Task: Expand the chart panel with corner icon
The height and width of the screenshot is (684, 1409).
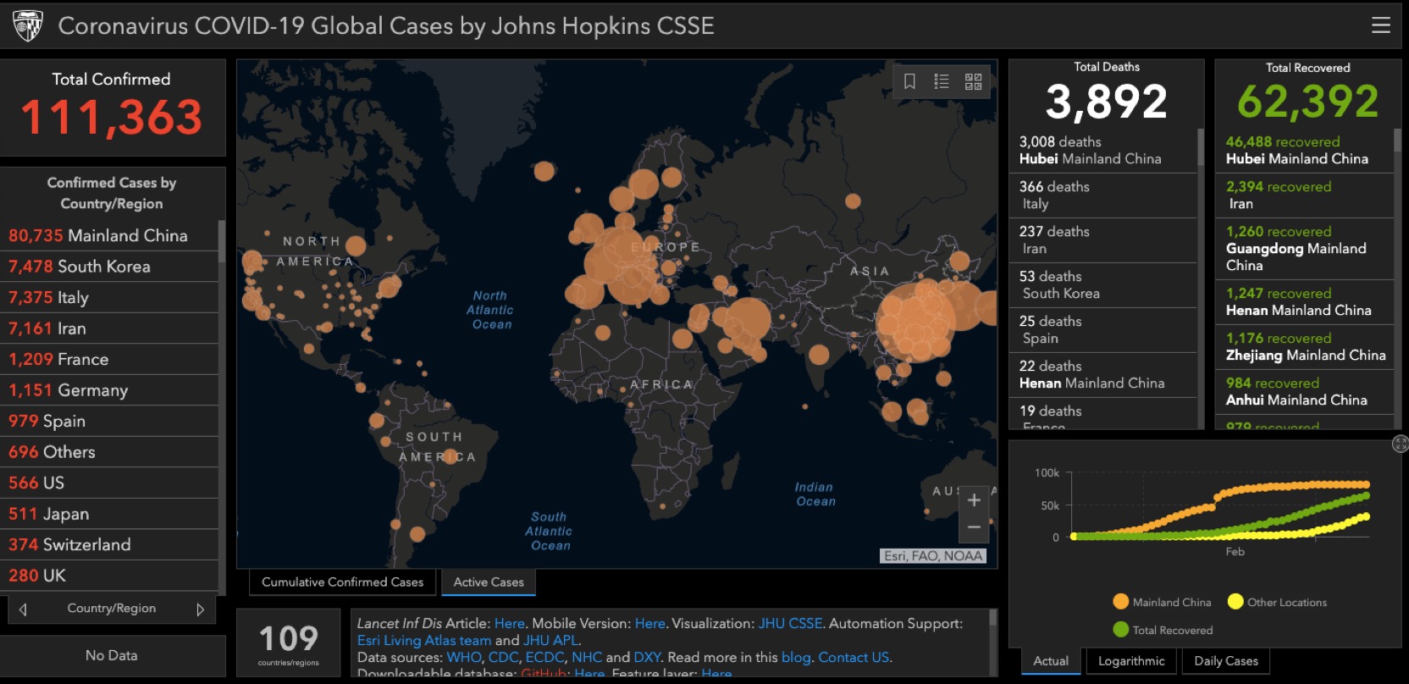Action: pyautogui.click(x=1400, y=444)
